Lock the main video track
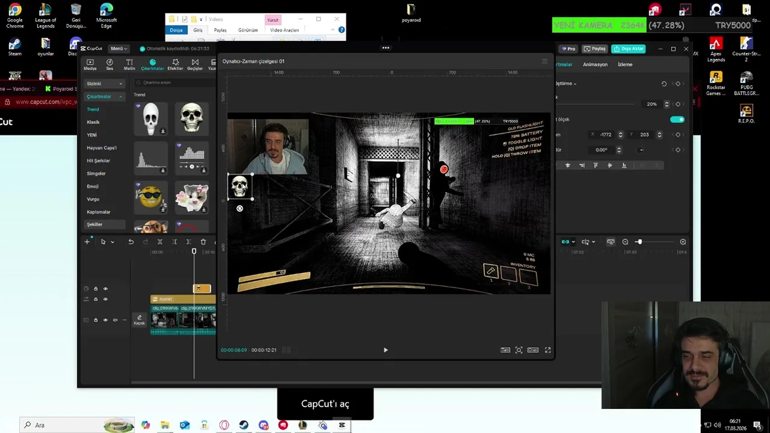This screenshot has height=433, width=770. tap(95, 320)
